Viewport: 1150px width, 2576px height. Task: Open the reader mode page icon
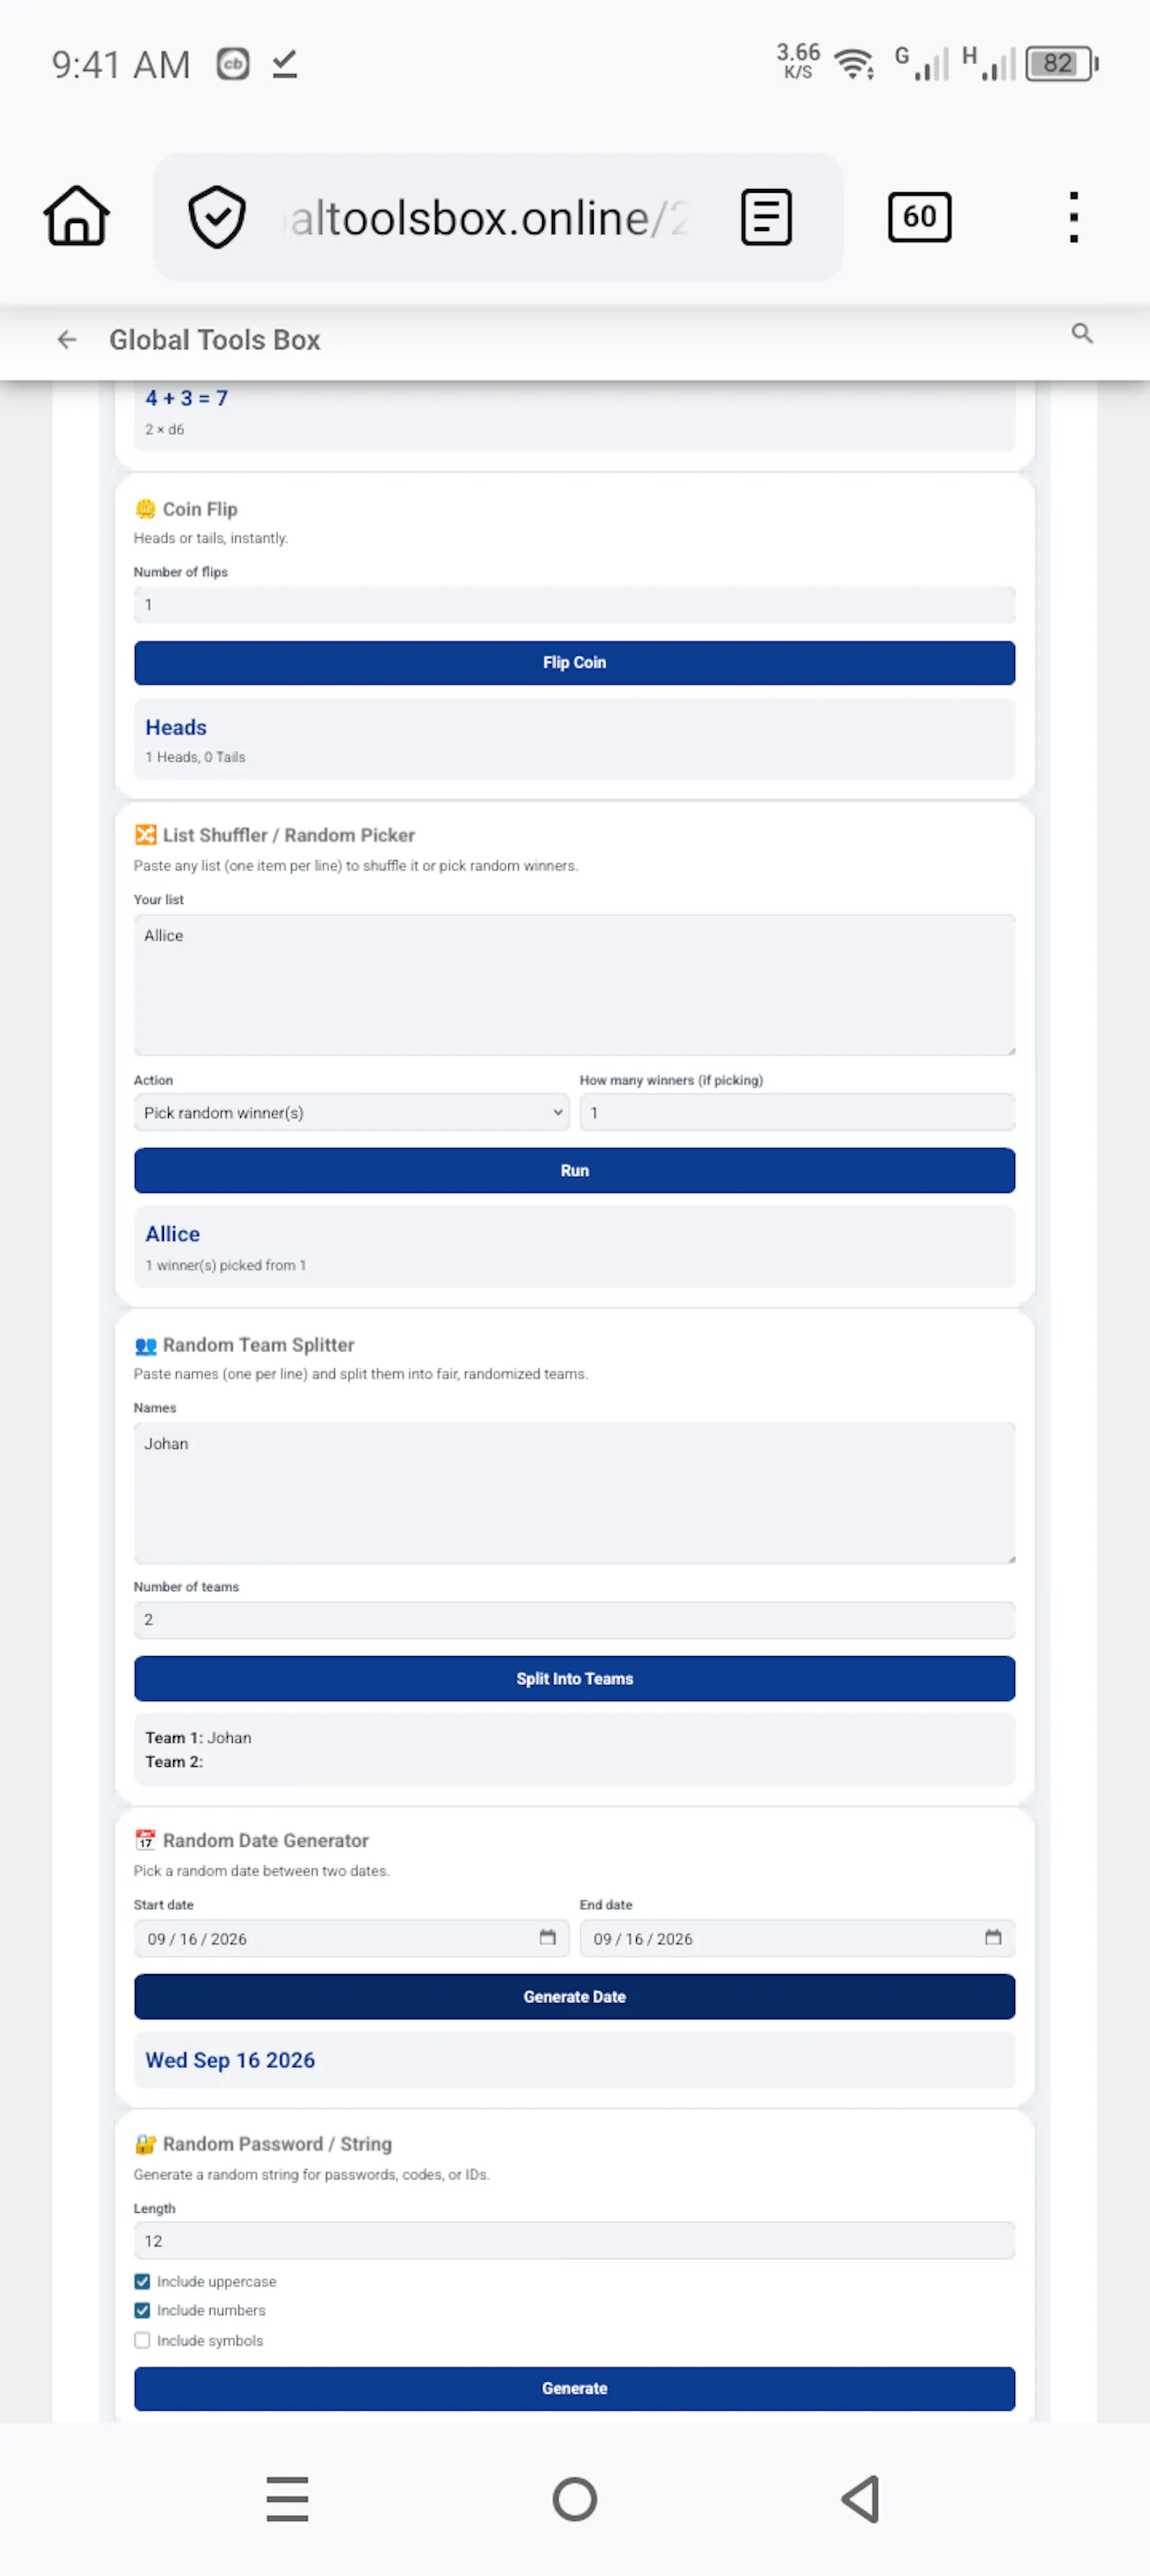click(x=766, y=217)
